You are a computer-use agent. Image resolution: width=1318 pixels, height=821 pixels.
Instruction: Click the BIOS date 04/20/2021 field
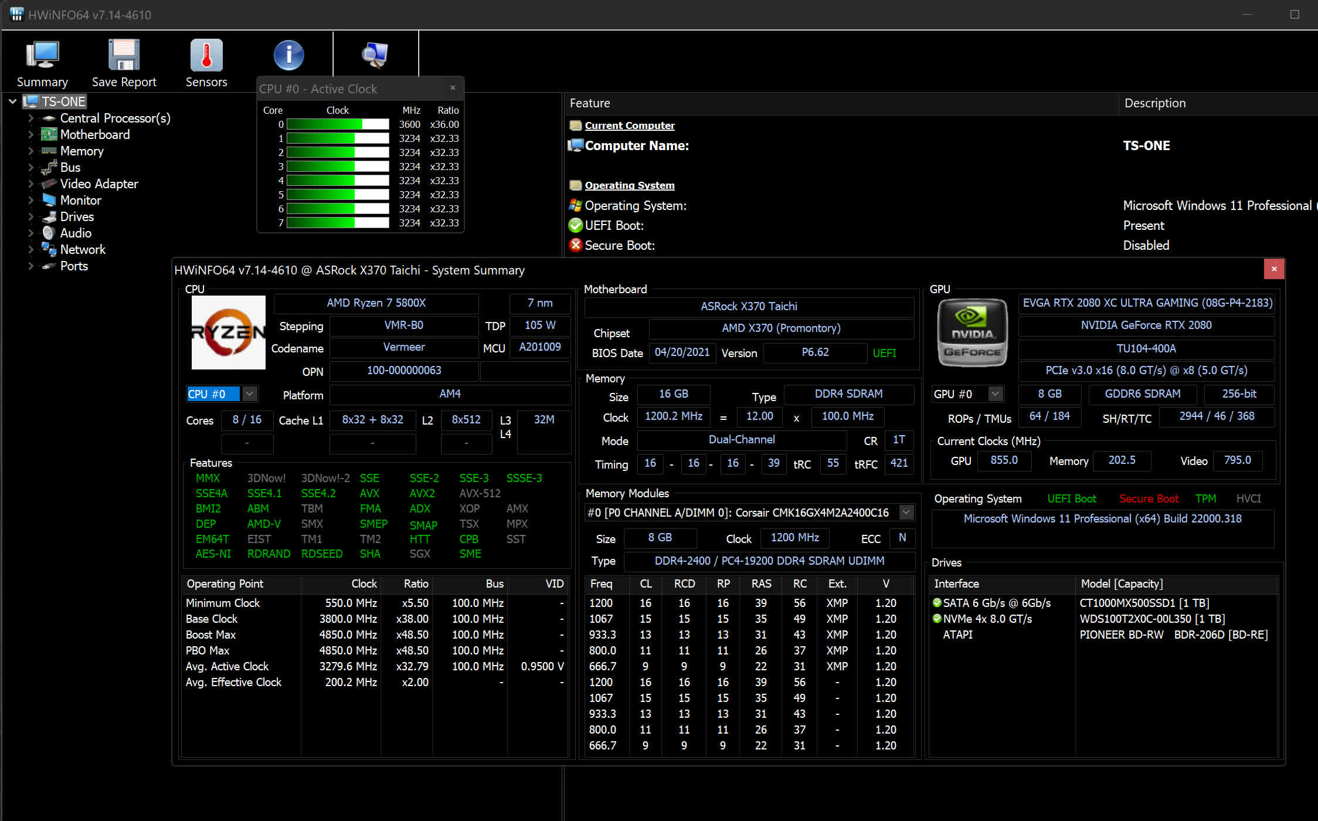tap(682, 352)
